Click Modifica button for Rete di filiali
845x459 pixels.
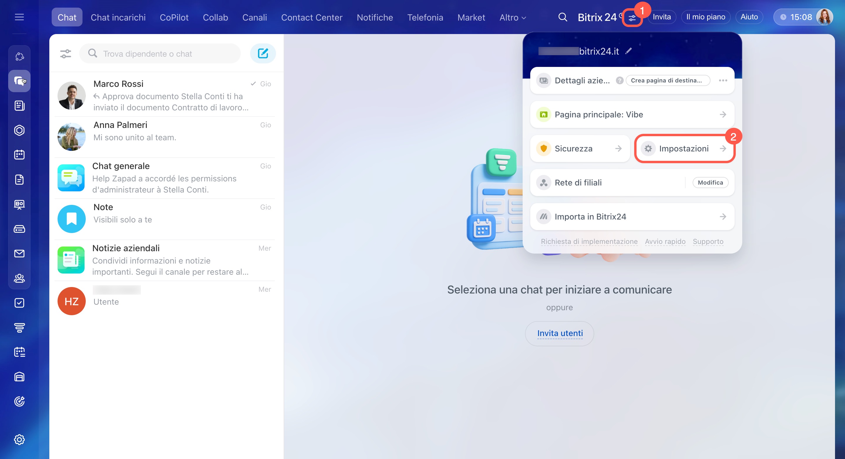pyautogui.click(x=710, y=183)
